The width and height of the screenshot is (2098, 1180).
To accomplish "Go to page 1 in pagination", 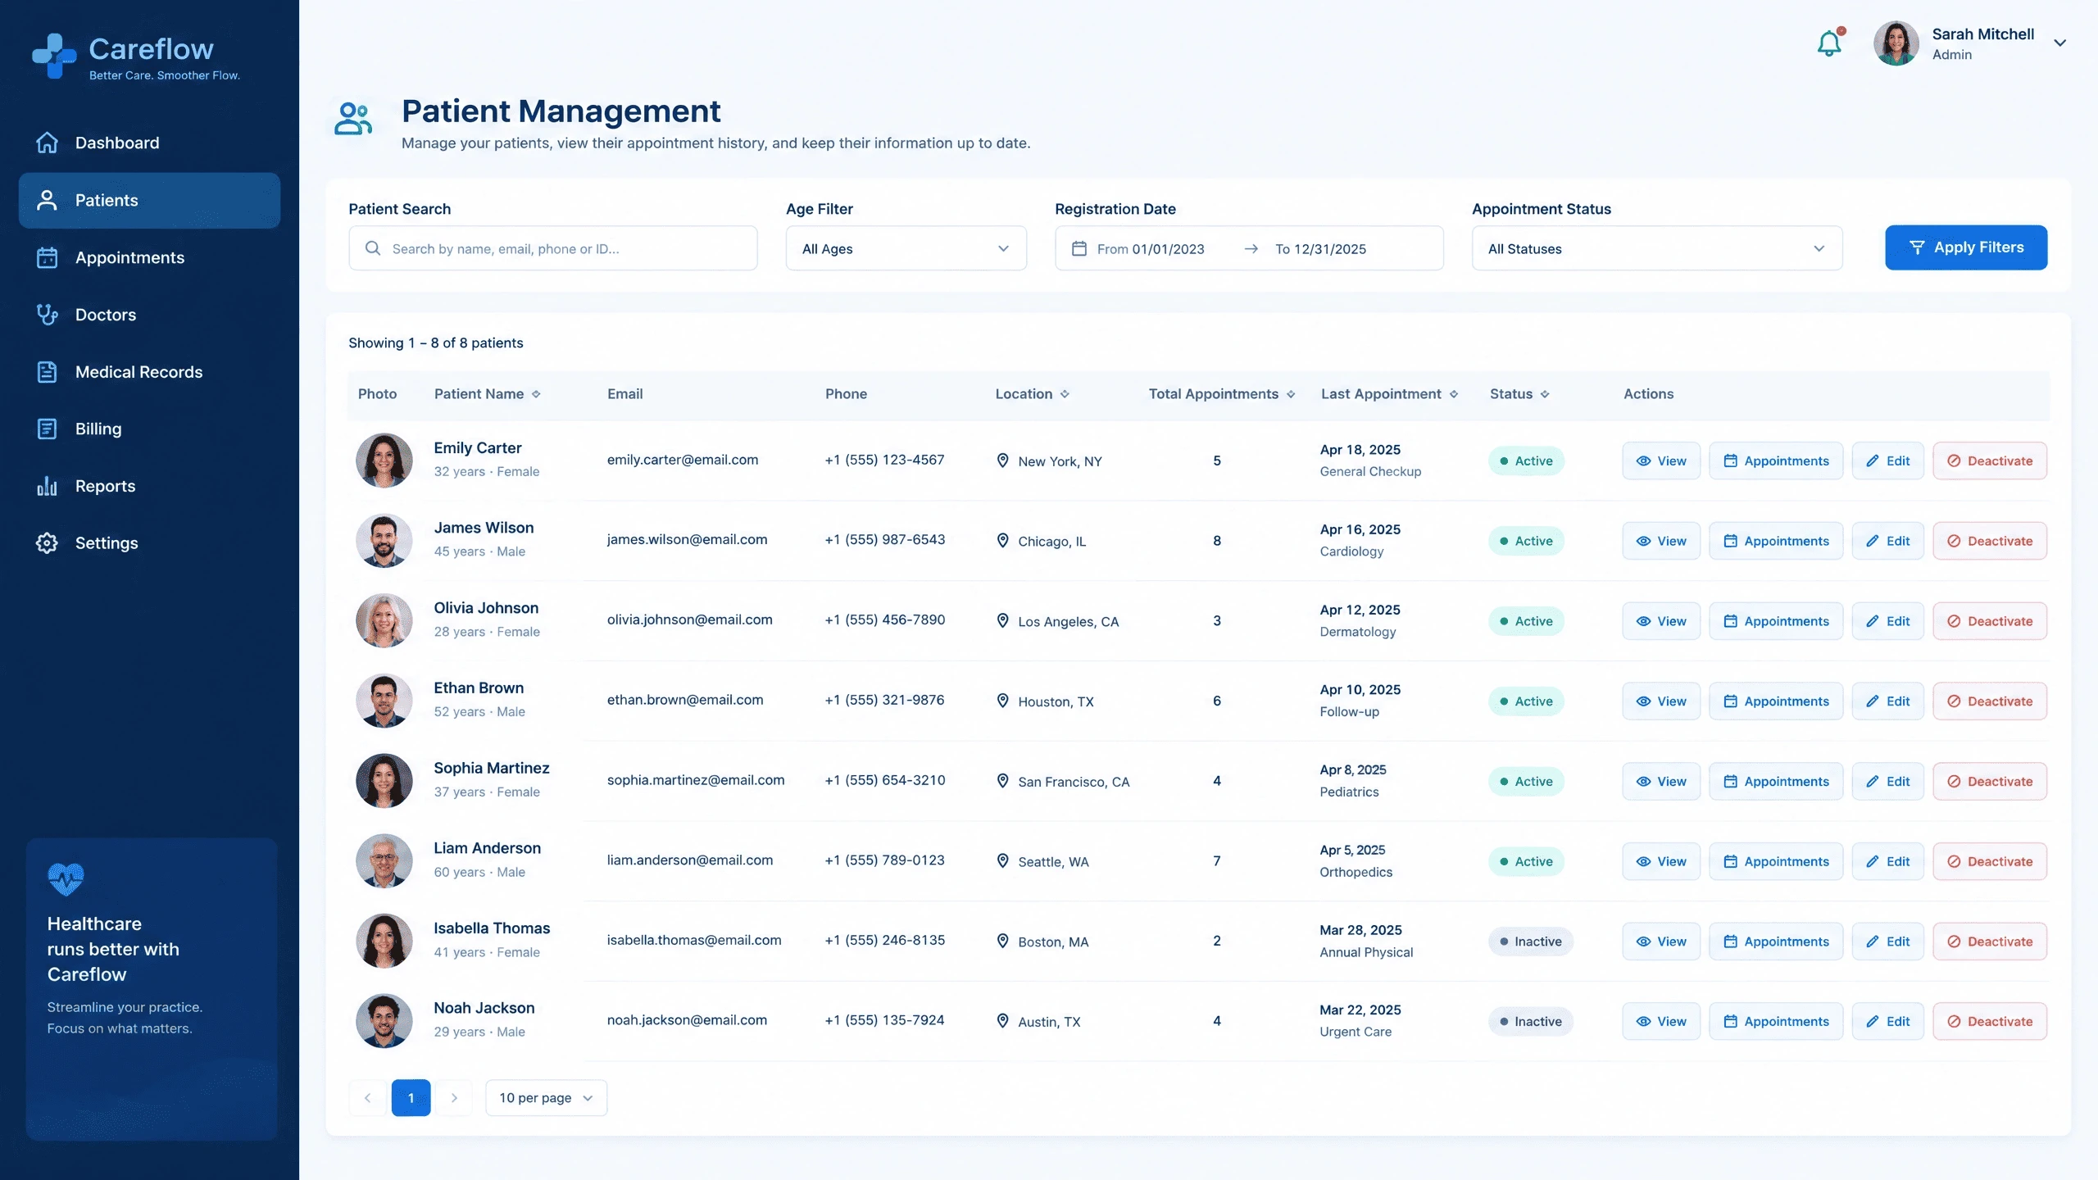I will tap(411, 1098).
